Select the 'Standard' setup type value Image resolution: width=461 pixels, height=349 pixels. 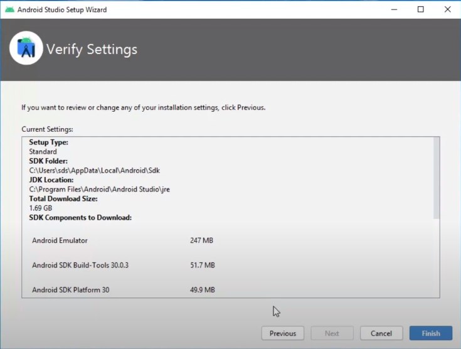(43, 151)
